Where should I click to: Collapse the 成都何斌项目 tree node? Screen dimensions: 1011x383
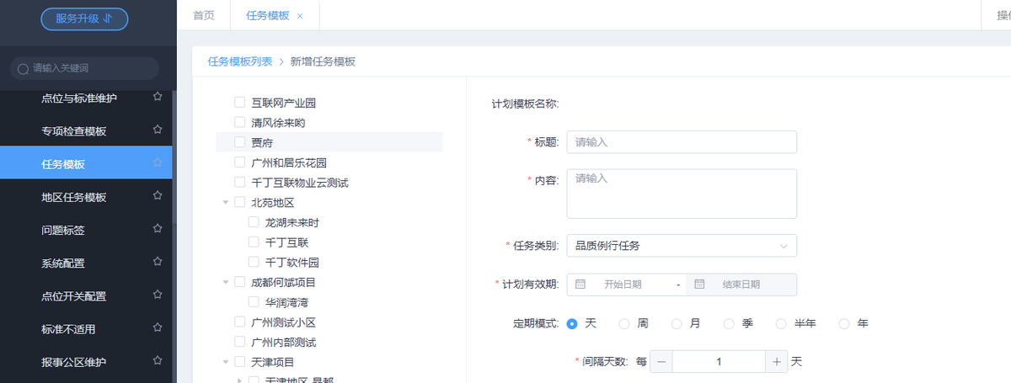click(225, 282)
